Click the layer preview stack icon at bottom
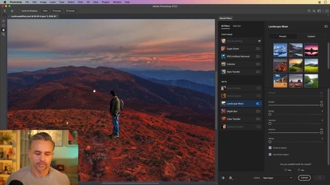Image resolution: width=330 pixels, height=185 pixels. click(x=230, y=178)
